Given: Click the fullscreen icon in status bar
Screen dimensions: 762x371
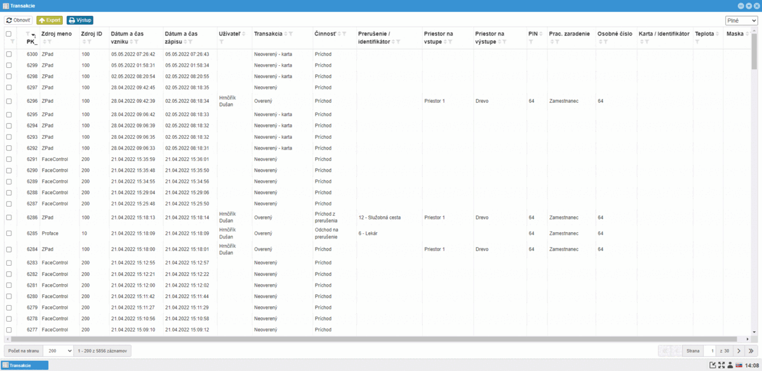Looking at the screenshot, I should click(x=721, y=365).
